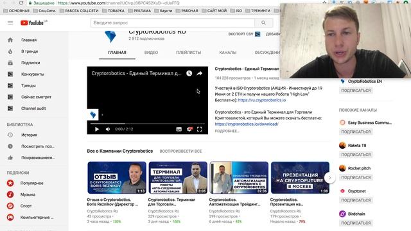411x231 pixels.
Task: Open the Соц.Сети bookmarks folder
Action: point(45,11)
